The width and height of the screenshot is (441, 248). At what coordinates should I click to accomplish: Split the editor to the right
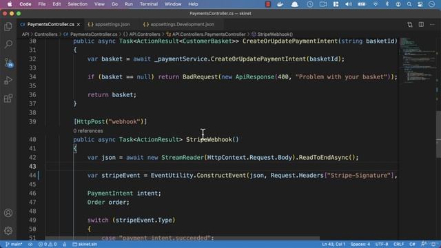421,25
